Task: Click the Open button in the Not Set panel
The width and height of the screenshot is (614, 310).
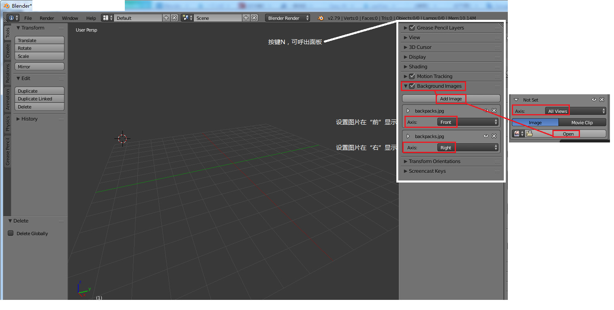Action: click(567, 134)
